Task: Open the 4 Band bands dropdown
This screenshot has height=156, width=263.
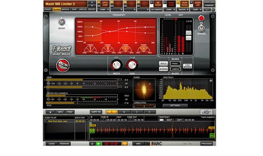Action: pyautogui.click(x=175, y=63)
